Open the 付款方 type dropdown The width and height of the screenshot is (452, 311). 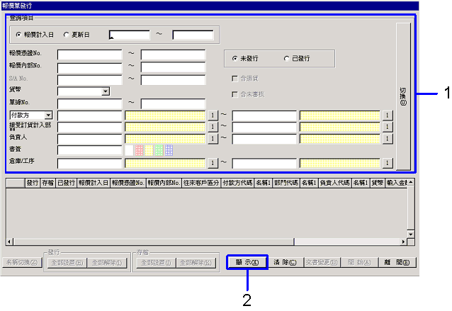click(48, 115)
